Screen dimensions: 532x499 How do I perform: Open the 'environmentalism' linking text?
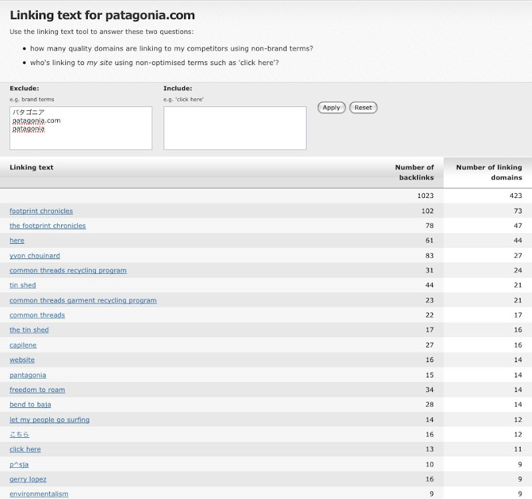39,494
